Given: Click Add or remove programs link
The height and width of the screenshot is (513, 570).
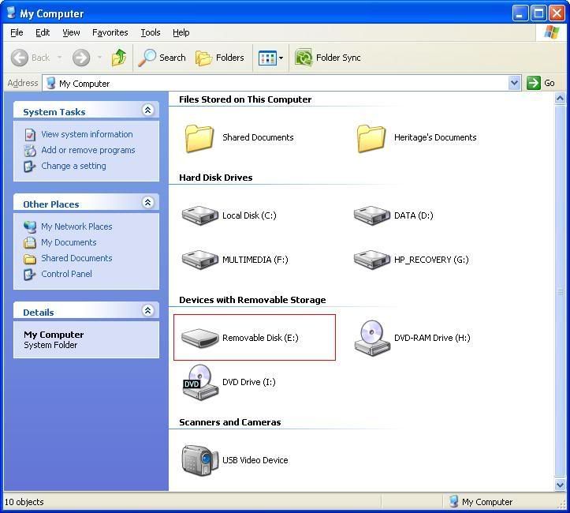Looking at the screenshot, I should click(88, 150).
